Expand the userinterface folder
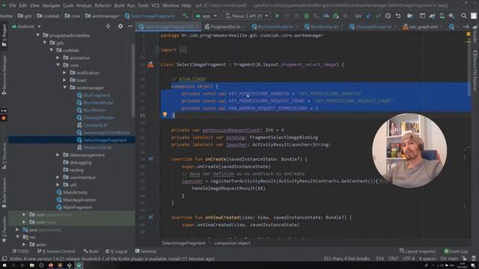This screenshot has height=269, width=479. (58, 177)
